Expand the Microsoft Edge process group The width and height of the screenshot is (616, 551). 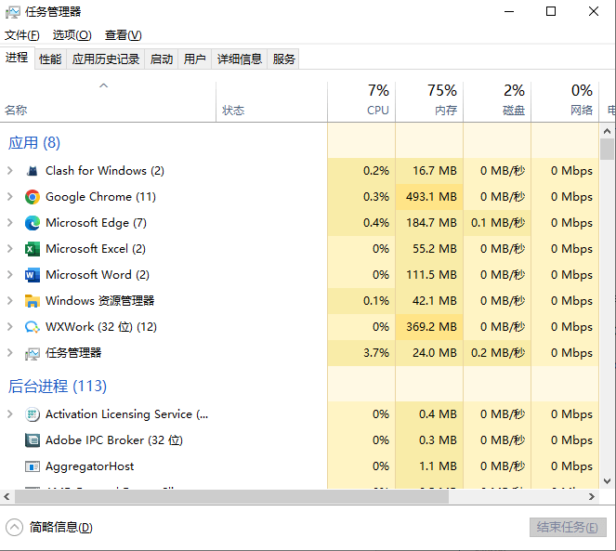coord(10,222)
